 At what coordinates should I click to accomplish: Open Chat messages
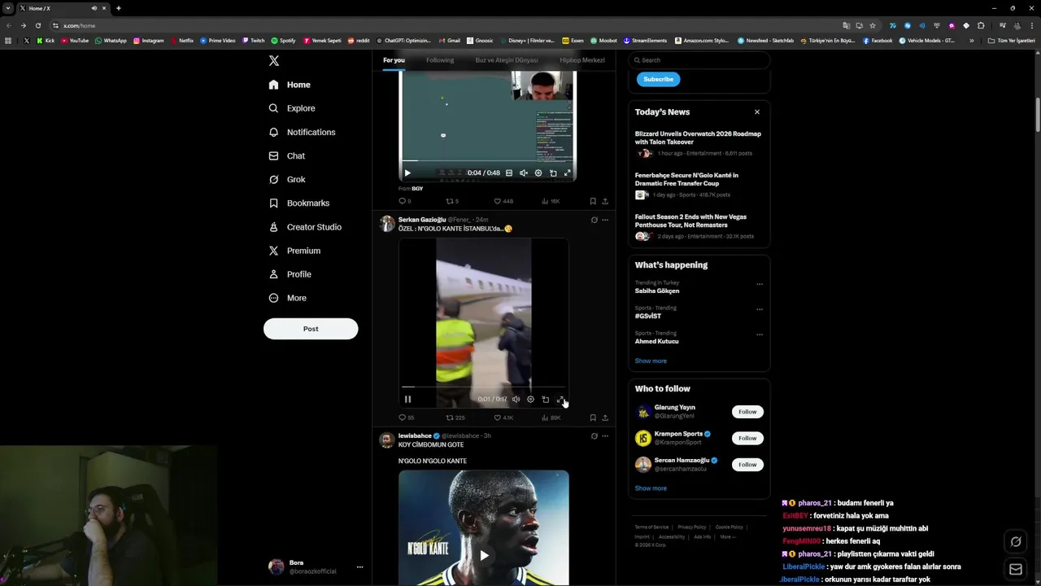(x=286, y=155)
